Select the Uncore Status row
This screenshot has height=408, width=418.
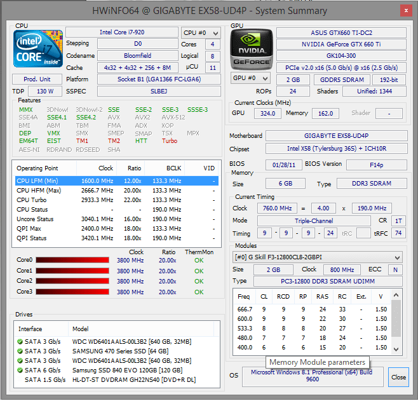(116, 219)
